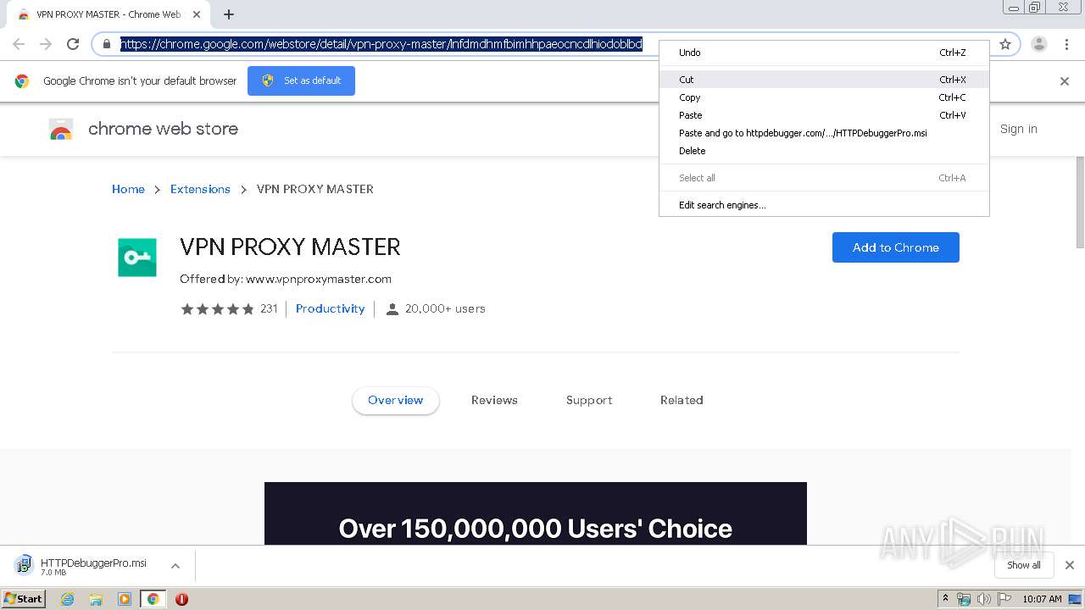The width and height of the screenshot is (1085, 610).
Task: Close the VPN PROXY MASTER tab
Action: (x=197, y=14)
